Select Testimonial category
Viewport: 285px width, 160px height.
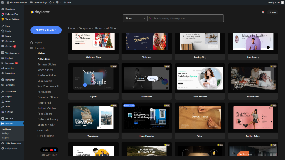(x=44, y=103)
